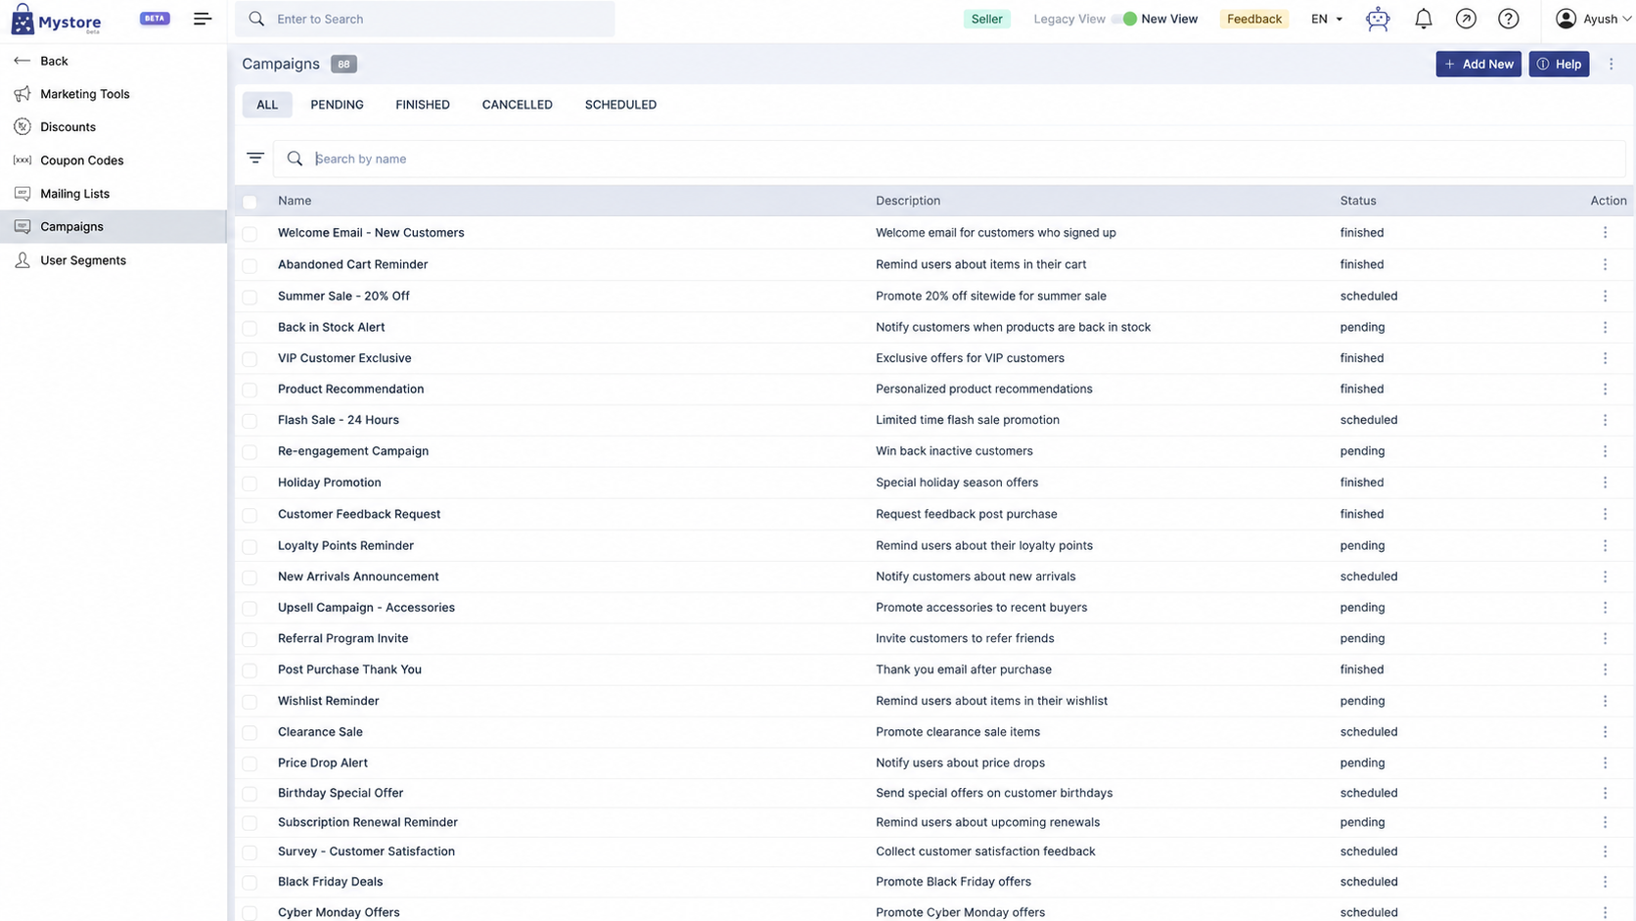Open the EN language dropdown
The image size is (1636, 921).
pos(1327,19)
